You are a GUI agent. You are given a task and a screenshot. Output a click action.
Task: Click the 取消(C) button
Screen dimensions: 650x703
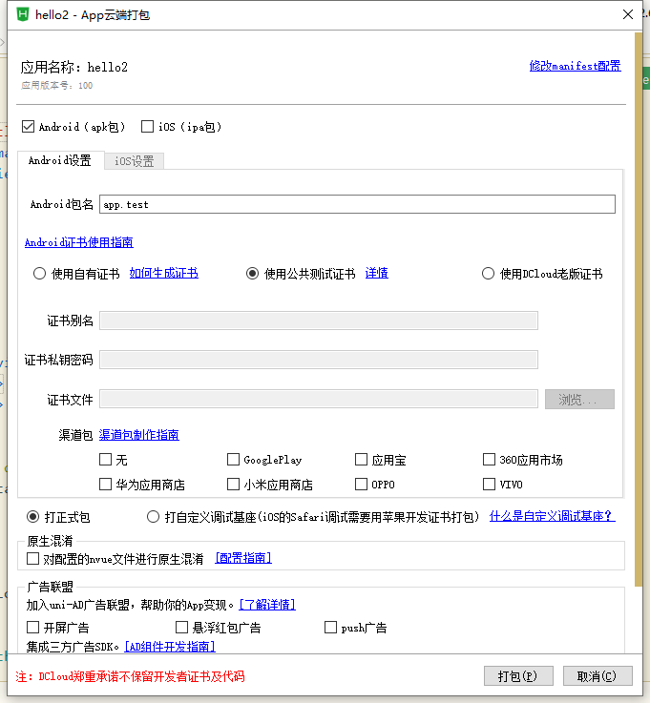pyautogui.click(x=598, y=675)
